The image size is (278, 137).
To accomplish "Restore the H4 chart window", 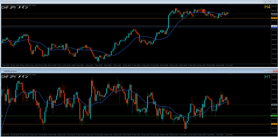I will coord(270,2).
